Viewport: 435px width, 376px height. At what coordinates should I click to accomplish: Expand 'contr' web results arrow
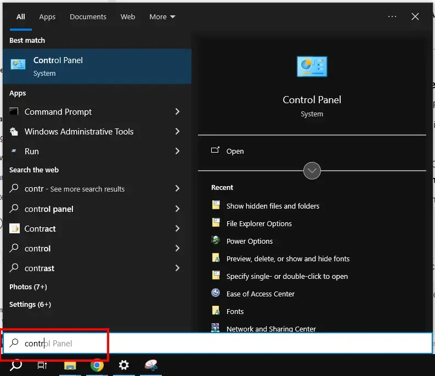pyautogui.click(x=178, y=189)
